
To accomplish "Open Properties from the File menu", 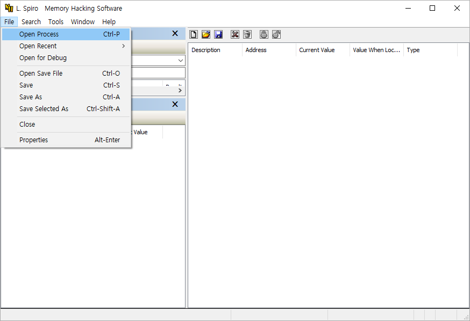I will click(x=66, y=140).
